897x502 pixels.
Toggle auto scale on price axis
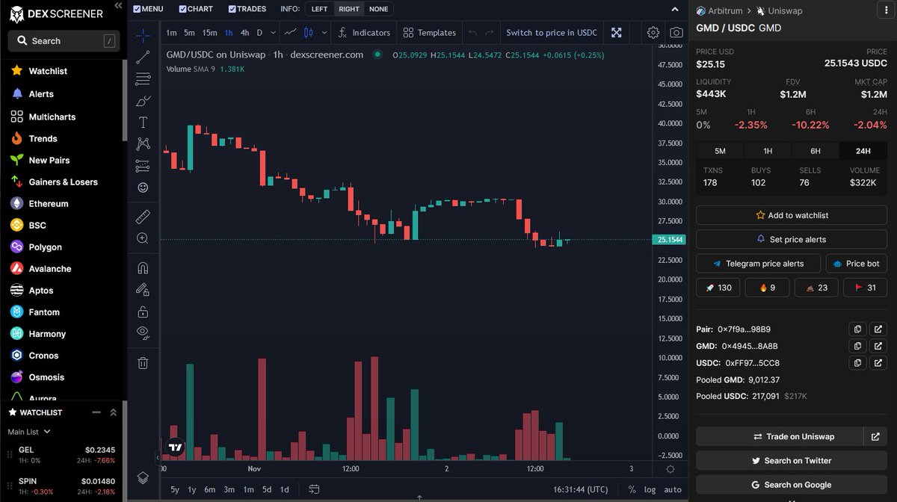click(x=673, y=490)
